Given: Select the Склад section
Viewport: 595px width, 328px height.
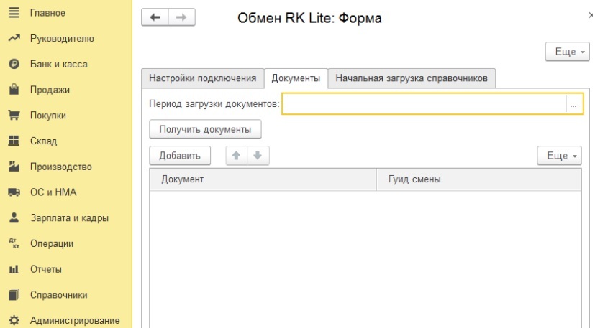Looking at the screenshot, I should (x=44, y=141).
